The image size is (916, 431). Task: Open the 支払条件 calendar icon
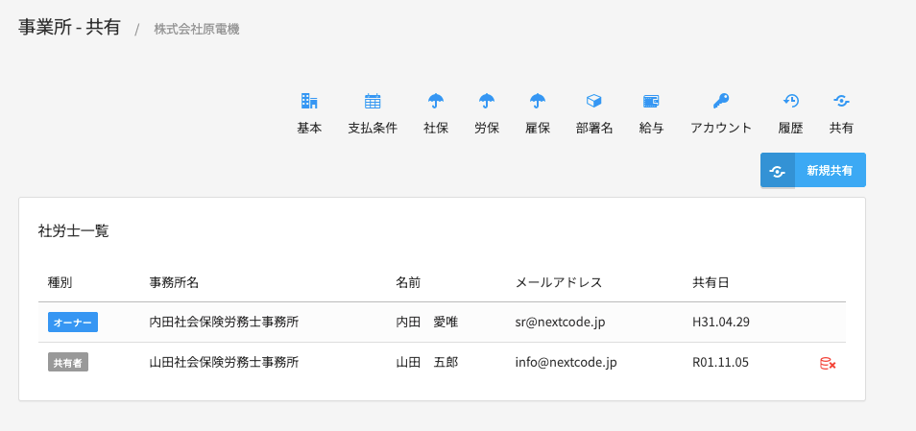coord(373,101)
